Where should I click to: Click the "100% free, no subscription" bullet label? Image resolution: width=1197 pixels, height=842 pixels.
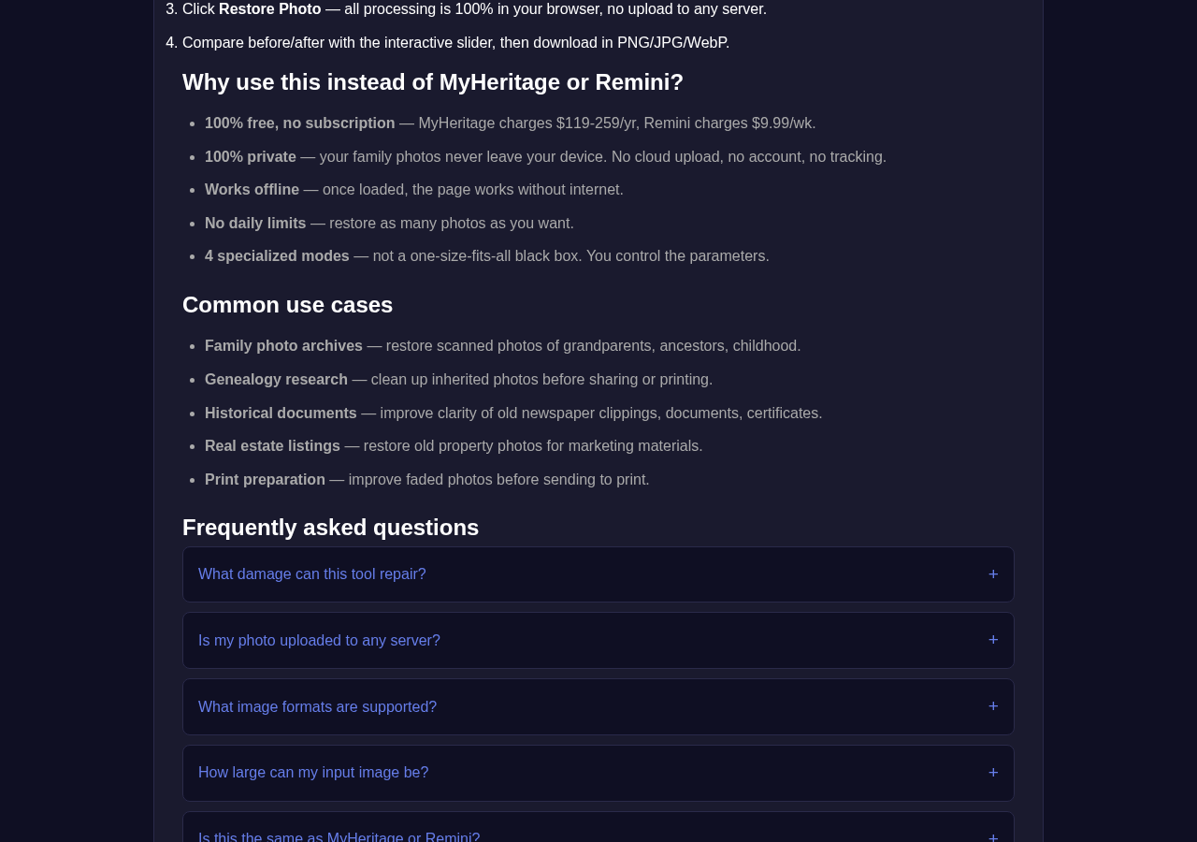300,123
